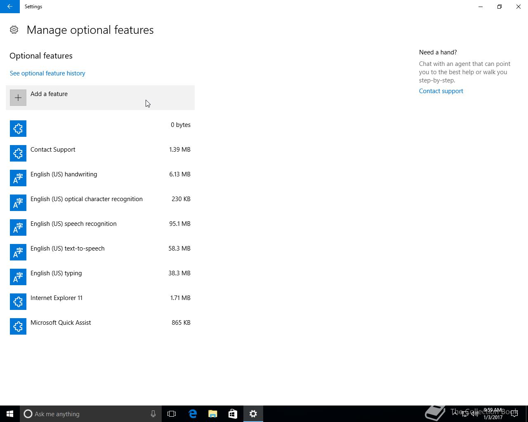Click the 6.13 MB size value
The image size is (528, 422).
(180, 174)
